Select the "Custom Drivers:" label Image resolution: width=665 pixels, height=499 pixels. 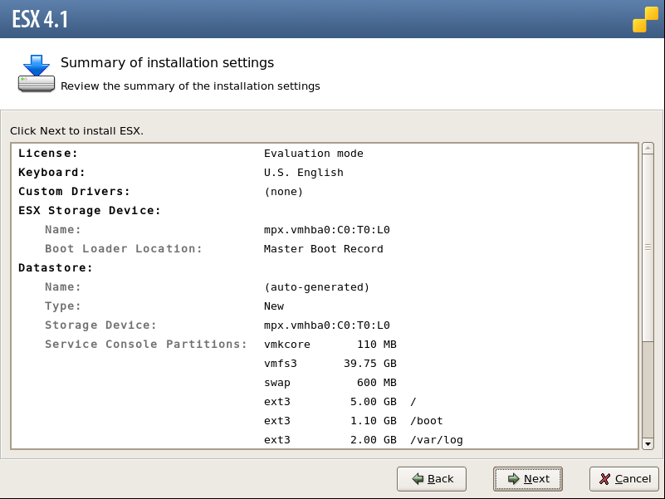(x=74, y=191)
